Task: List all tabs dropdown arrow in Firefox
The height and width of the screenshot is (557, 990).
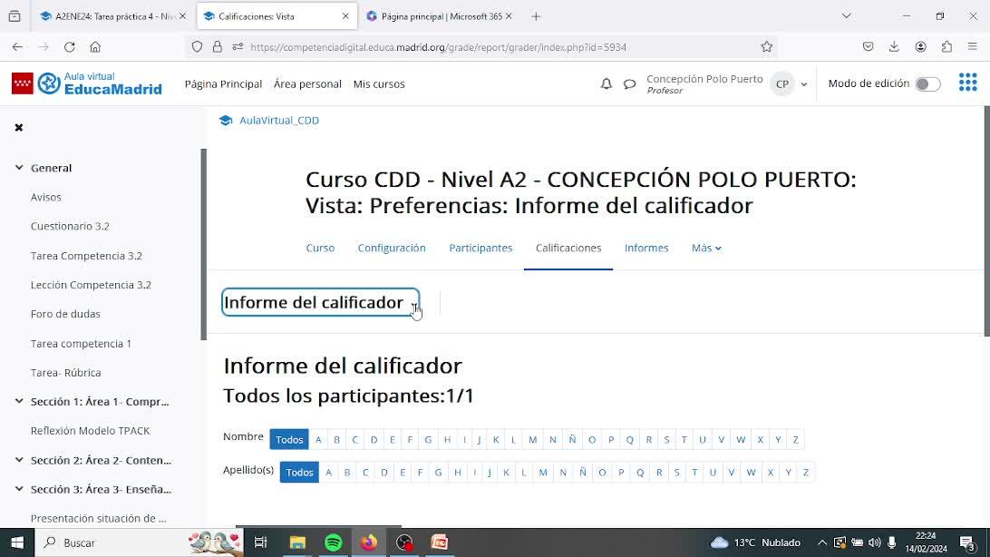Action: [x=847, y=16]
